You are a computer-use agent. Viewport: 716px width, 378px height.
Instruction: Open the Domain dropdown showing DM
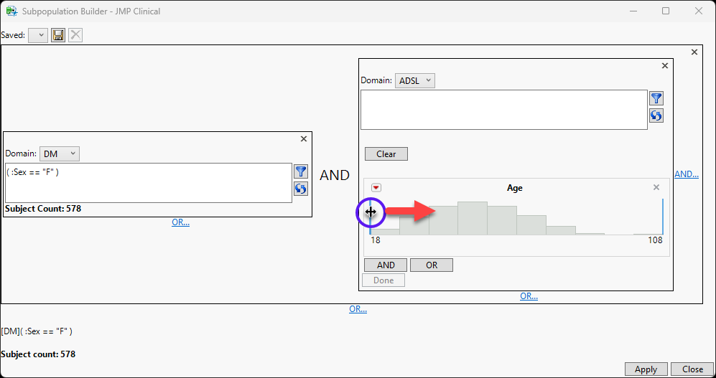(60, 153)
